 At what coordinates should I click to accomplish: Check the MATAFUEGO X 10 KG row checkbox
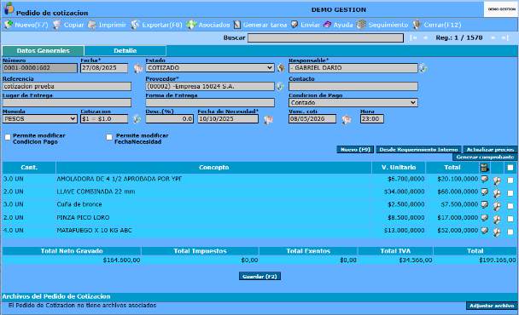510,232
